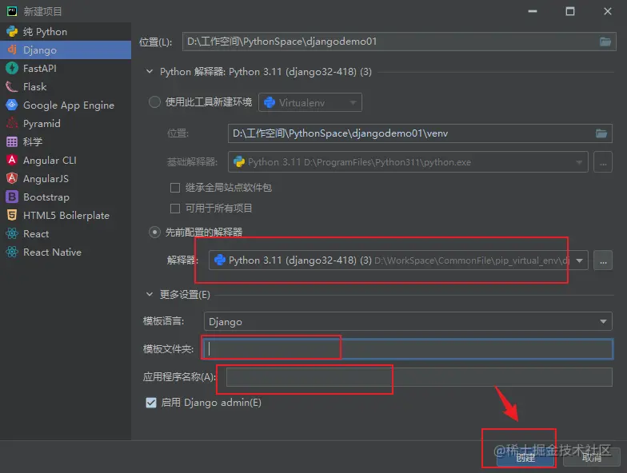Click Python icon in 解释器 dropdown

[220, 260]
